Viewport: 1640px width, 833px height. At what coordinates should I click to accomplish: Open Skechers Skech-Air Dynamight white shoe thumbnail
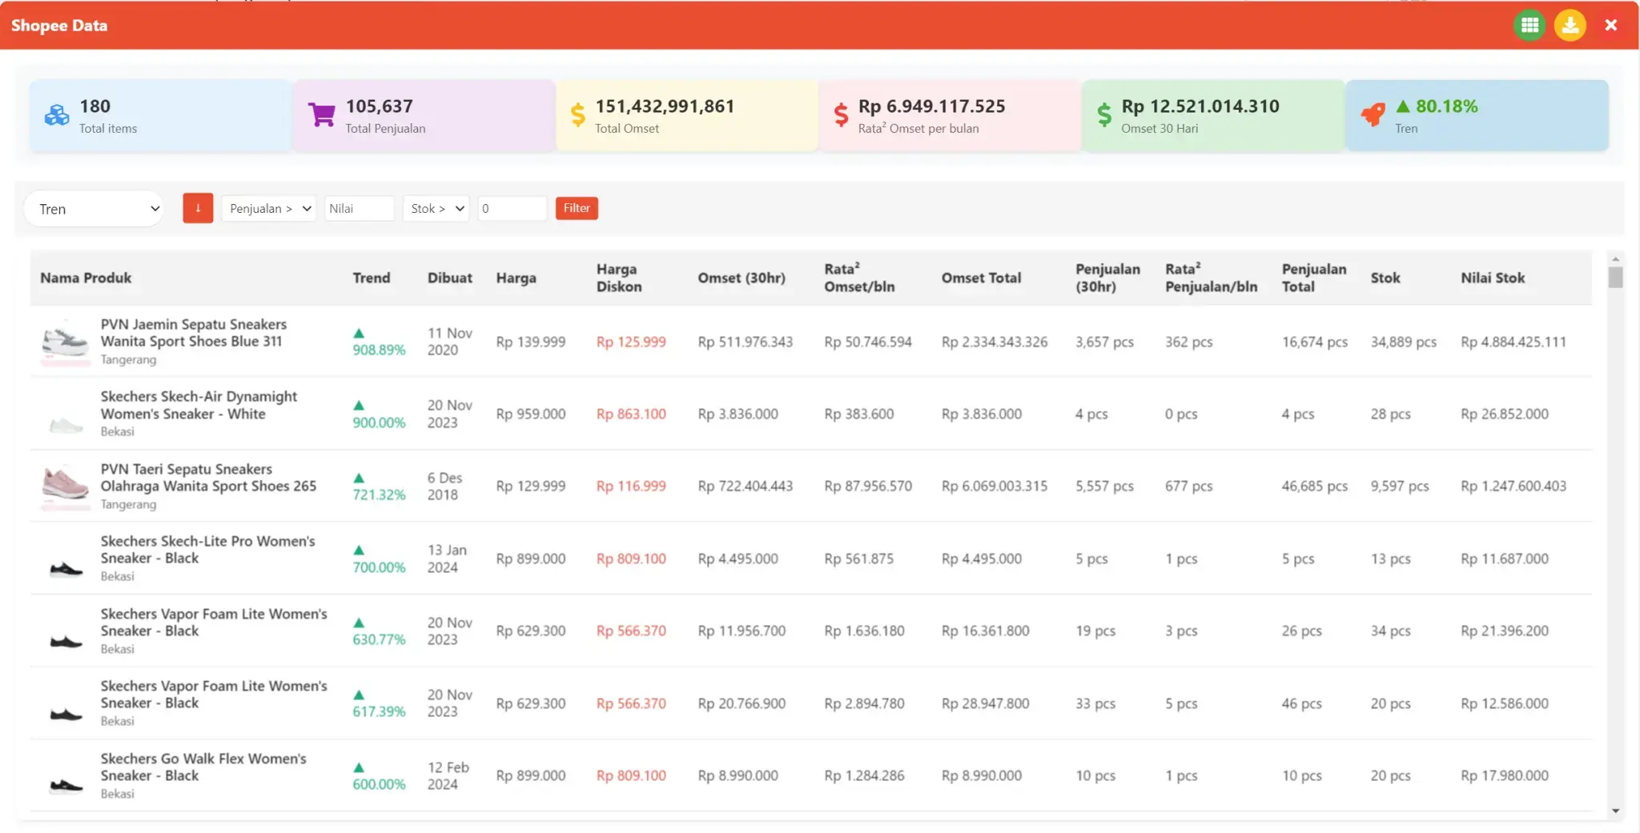tap(66, 425)
